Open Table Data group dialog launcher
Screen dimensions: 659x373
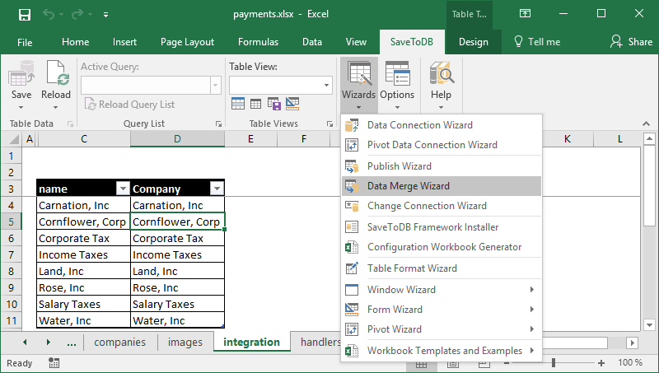coord(70,124)
